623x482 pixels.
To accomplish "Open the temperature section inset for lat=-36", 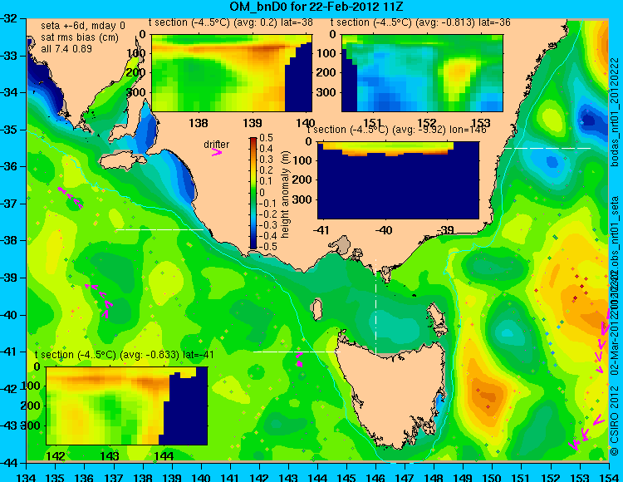I will [422, 73].
